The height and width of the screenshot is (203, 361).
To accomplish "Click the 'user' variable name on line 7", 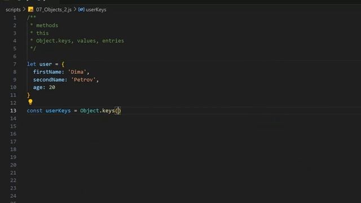I will 46,64.
